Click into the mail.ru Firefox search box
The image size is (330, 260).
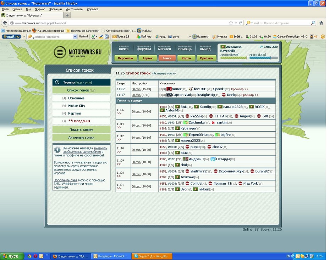(282, 23)
